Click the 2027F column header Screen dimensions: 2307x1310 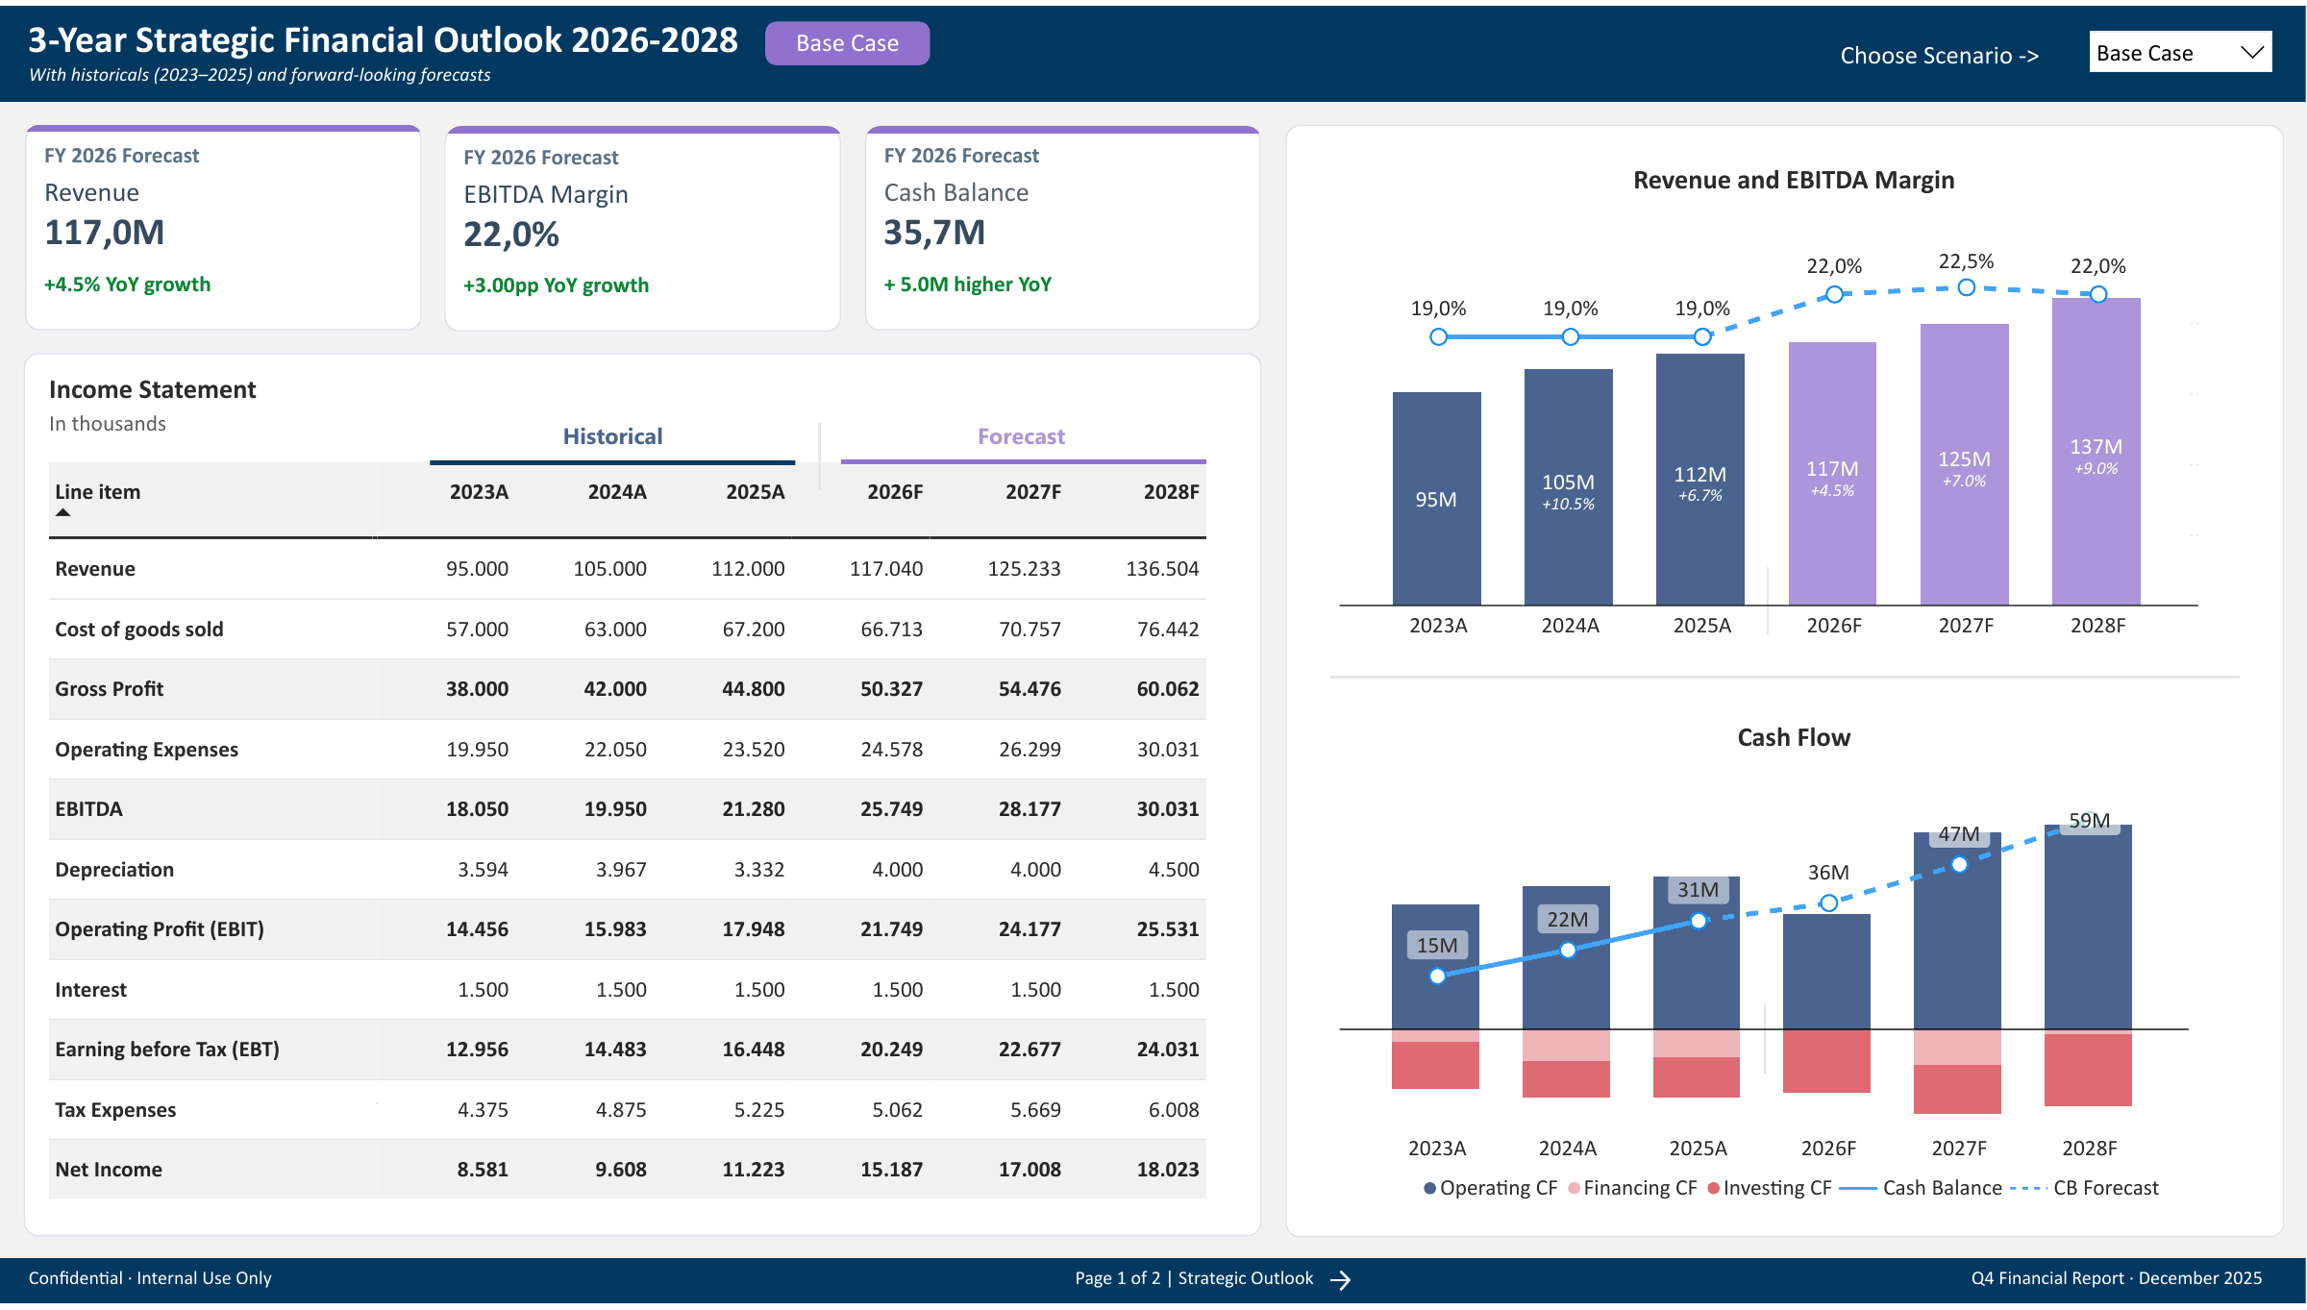coord(1033,492)
